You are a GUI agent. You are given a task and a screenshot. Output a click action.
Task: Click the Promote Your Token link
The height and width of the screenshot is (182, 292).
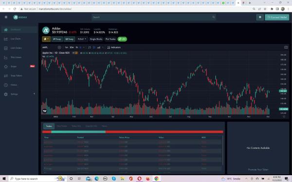pos(258,169)
